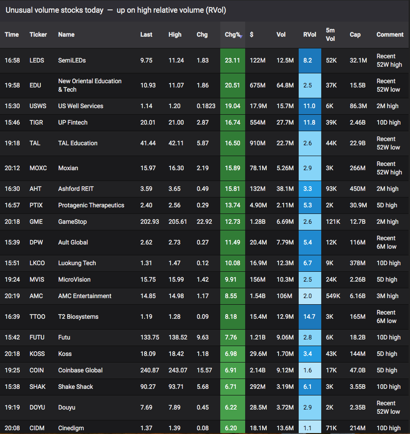Click the CIDM ticker symbol

37,428
